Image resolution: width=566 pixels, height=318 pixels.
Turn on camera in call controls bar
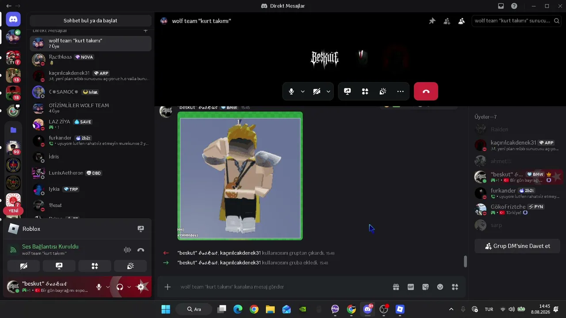[317, 91]
